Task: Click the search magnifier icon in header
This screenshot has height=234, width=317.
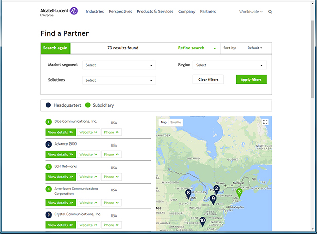Action: [270, 11]
